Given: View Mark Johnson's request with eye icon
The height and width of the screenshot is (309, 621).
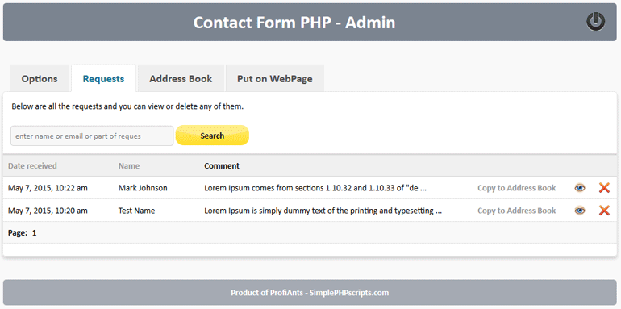Looking at the screenshot, I should (580, 188).
